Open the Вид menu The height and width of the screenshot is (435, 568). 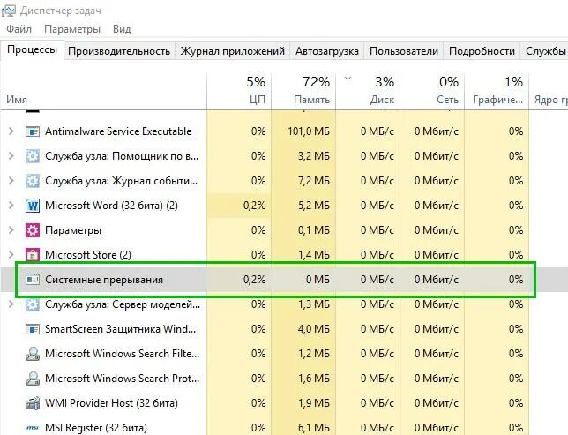point(122,29)
